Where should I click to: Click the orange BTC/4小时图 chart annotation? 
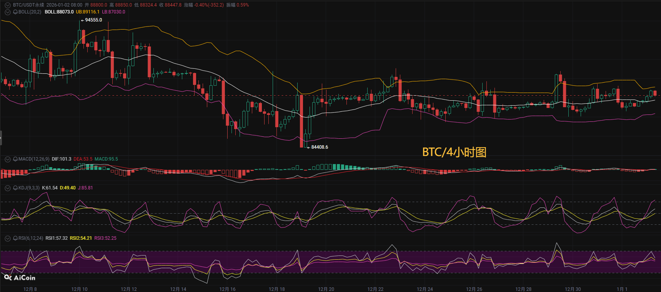click(454, 152)
